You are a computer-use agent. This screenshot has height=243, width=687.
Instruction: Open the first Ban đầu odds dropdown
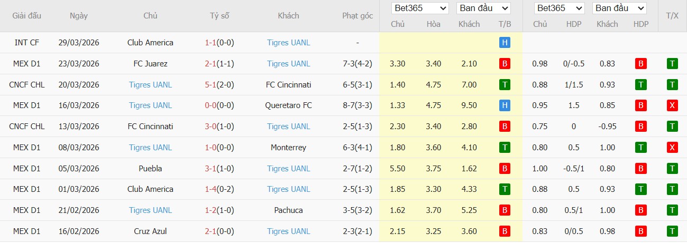point(484,8)
